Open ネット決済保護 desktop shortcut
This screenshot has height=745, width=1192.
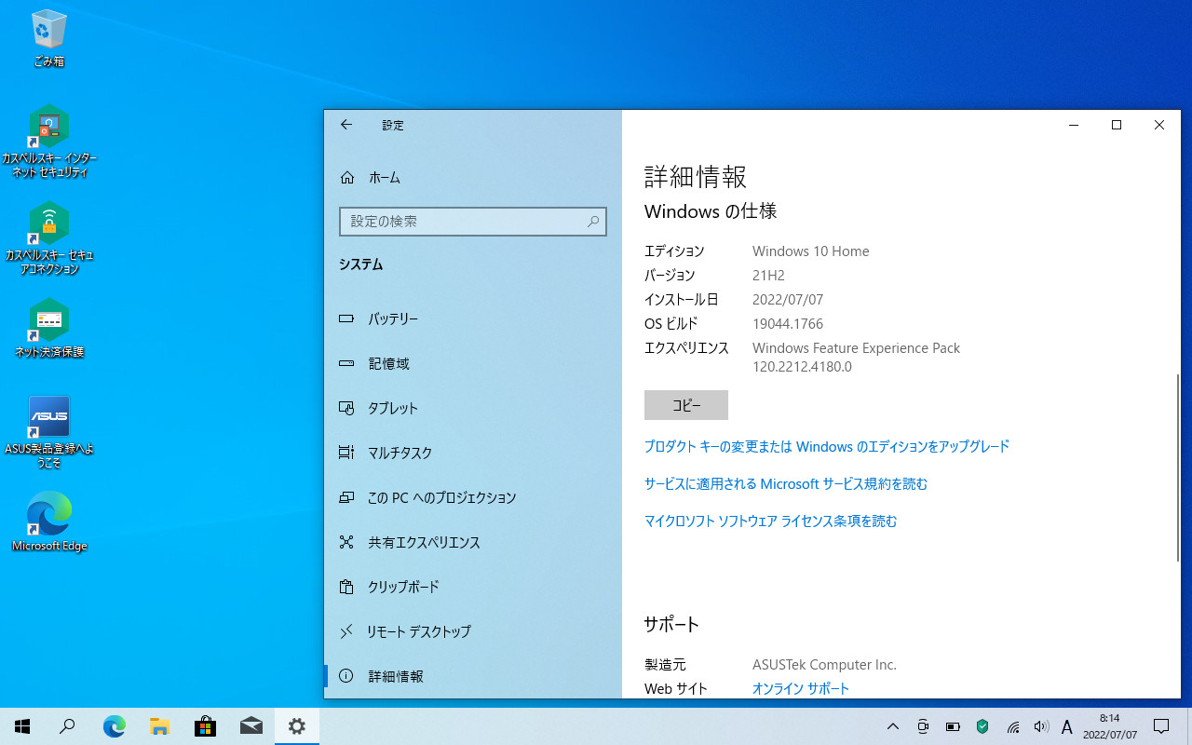click(x=49, y=328)
